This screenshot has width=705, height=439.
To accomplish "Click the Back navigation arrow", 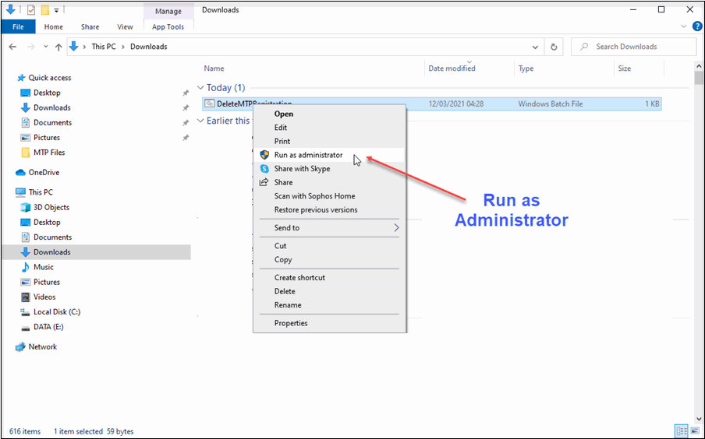I will (12, 47).
